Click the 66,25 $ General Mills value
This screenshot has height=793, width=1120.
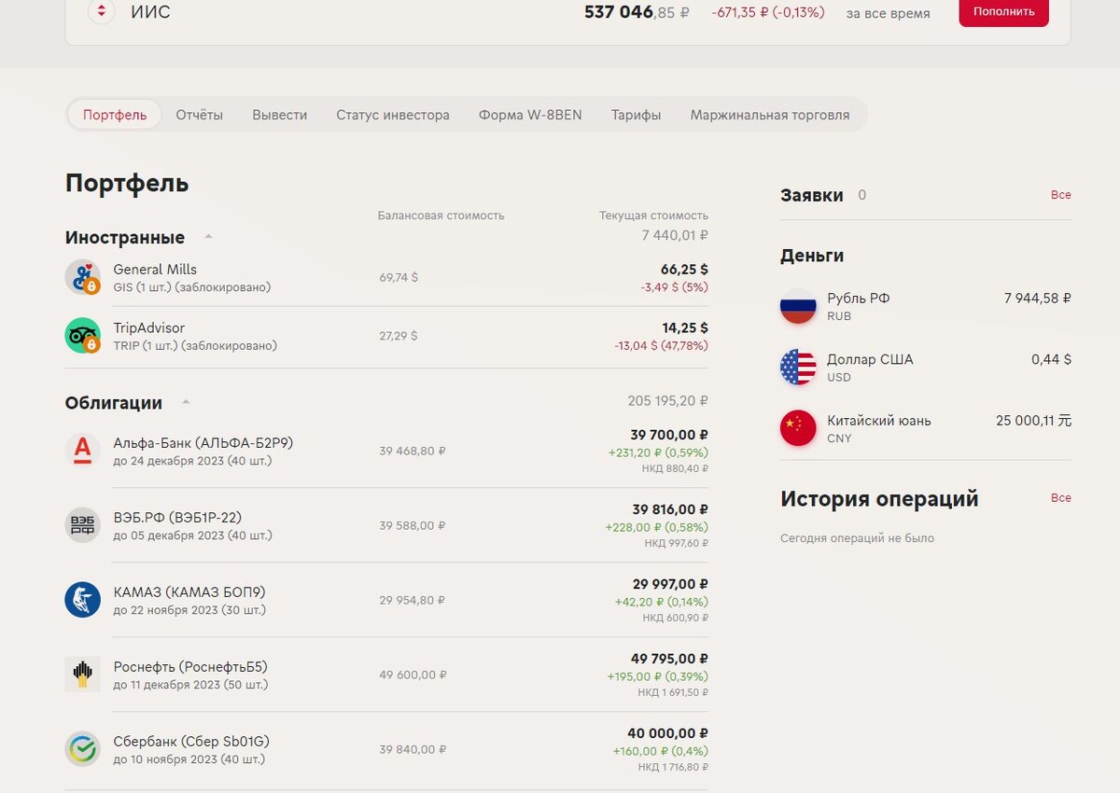[x=684, y=270]
